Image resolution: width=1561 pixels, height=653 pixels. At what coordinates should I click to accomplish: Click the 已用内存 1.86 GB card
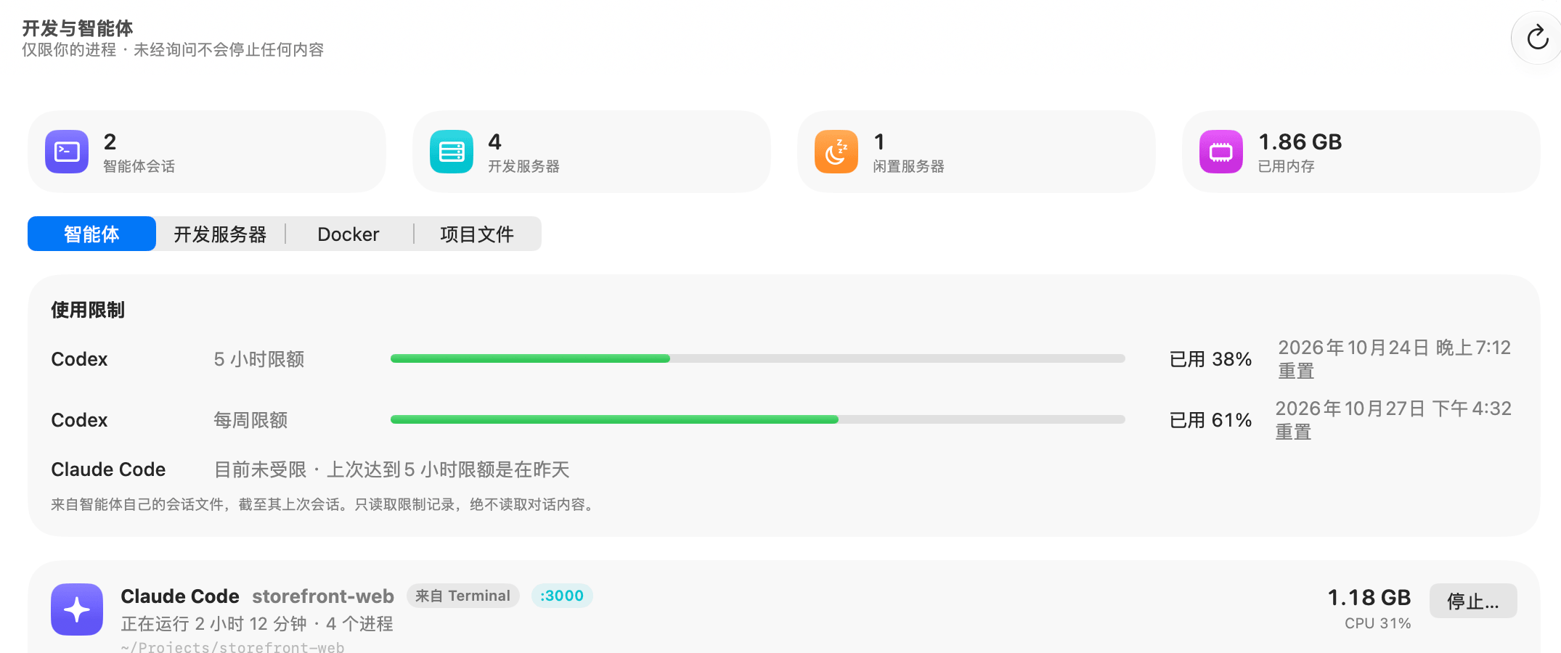click(x=1361, y=152)
